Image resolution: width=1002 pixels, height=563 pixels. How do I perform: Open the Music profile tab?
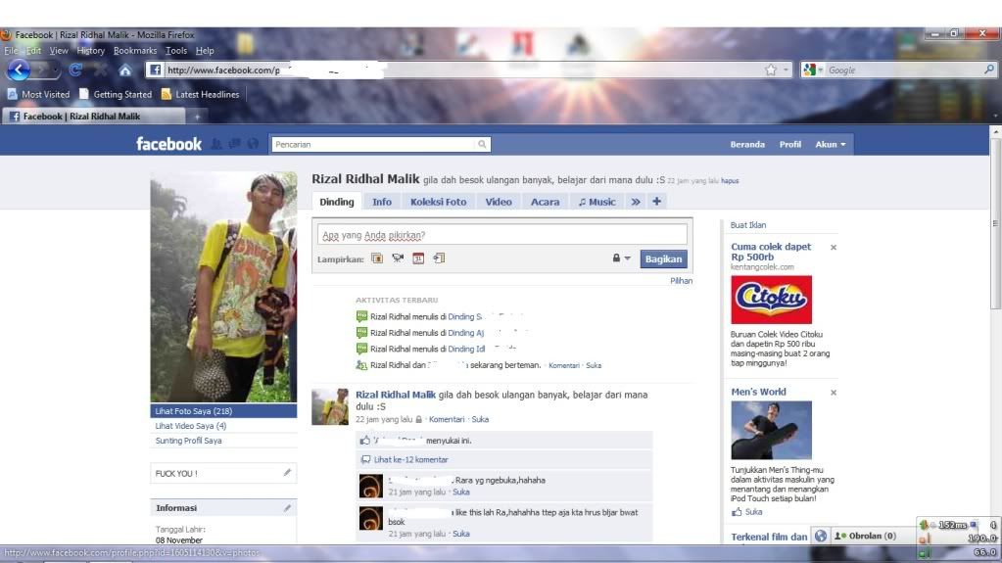click(596, 202)
